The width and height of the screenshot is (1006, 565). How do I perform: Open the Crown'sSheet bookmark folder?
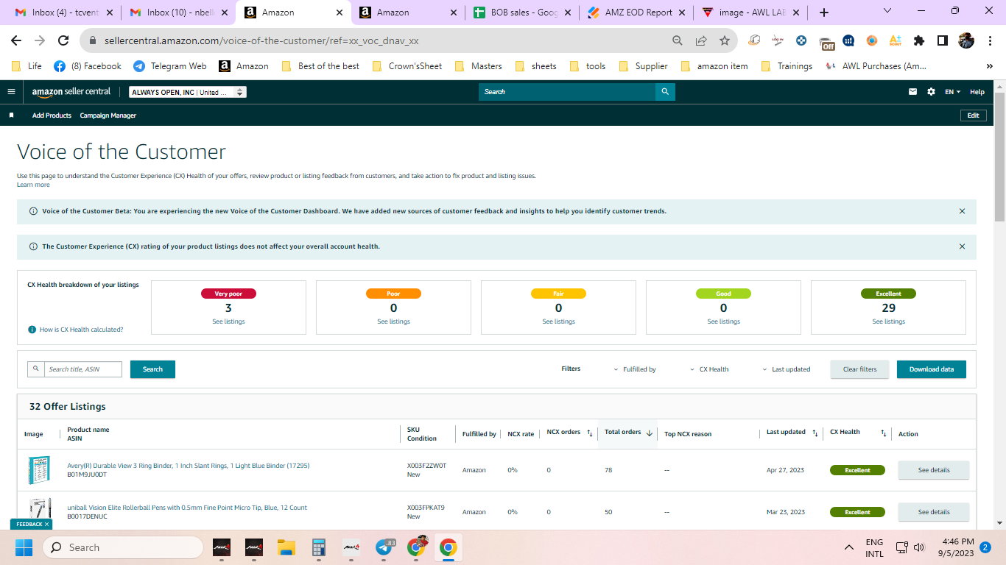tap(408, 66)
